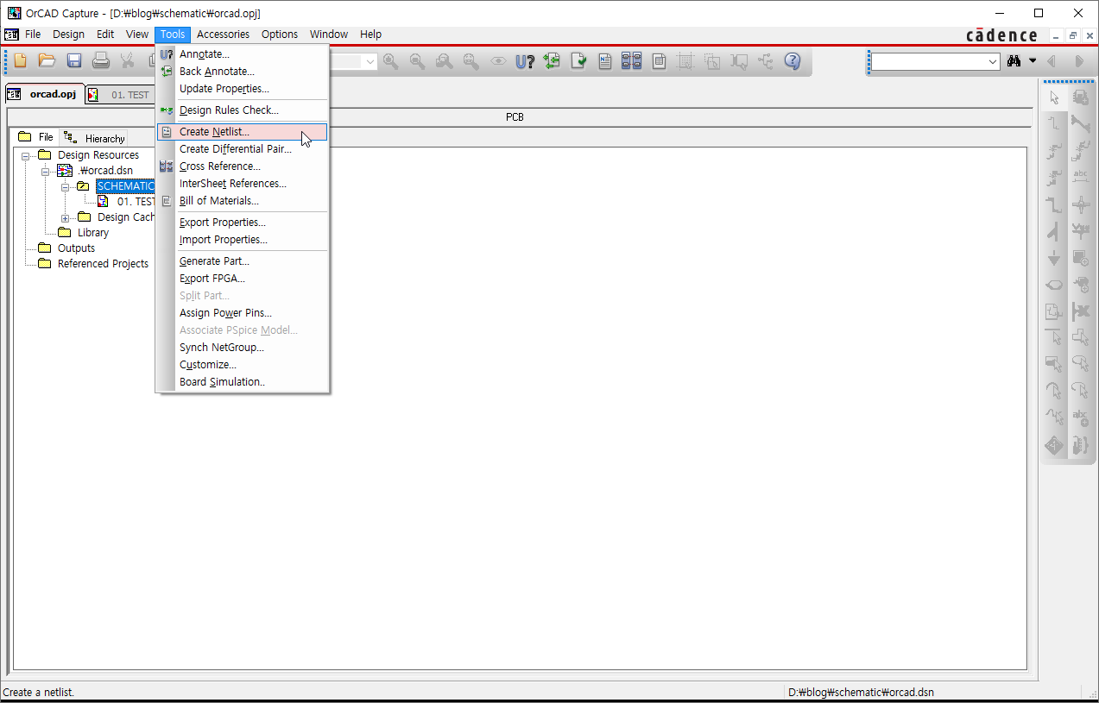This screenshot has height=703, width=1099.
Task: Click the Print toolbar icon
Action: coord(101,61)
